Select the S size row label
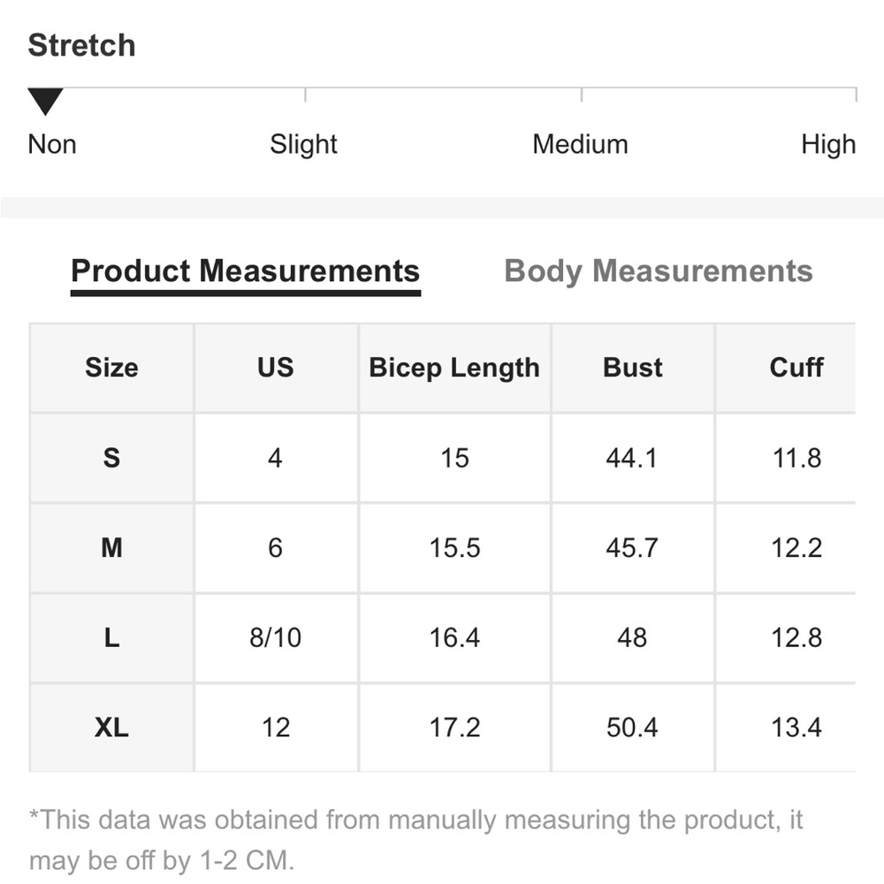This screenshot has height=884, width=884. pyautogui.click(x=111, y=457)
